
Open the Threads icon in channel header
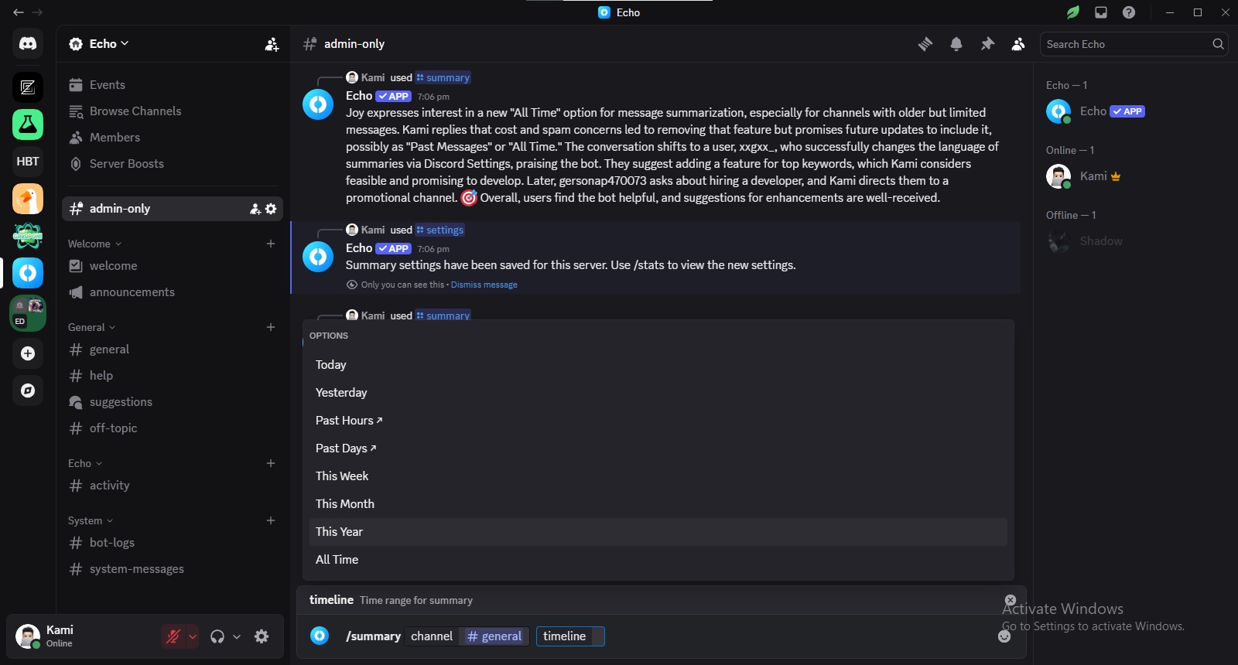click(x=925, y=44)
